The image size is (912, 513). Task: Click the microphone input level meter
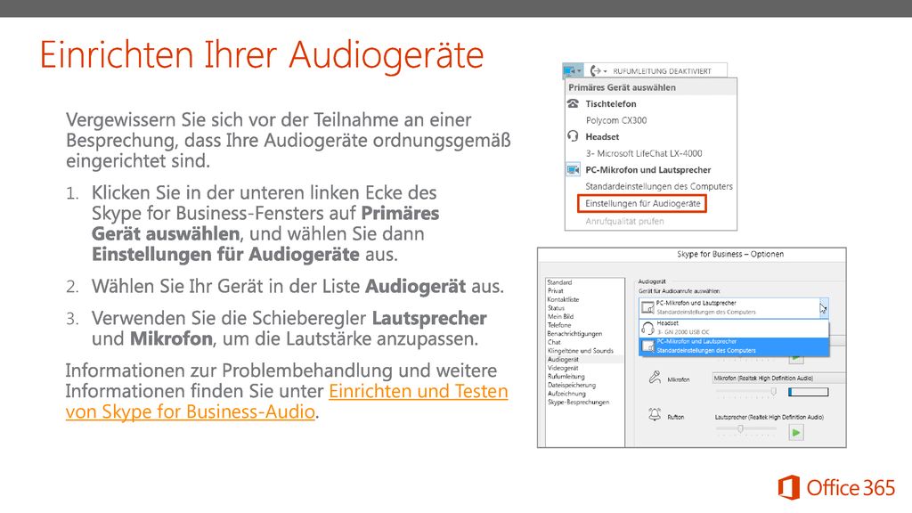[x=808, y=393]
